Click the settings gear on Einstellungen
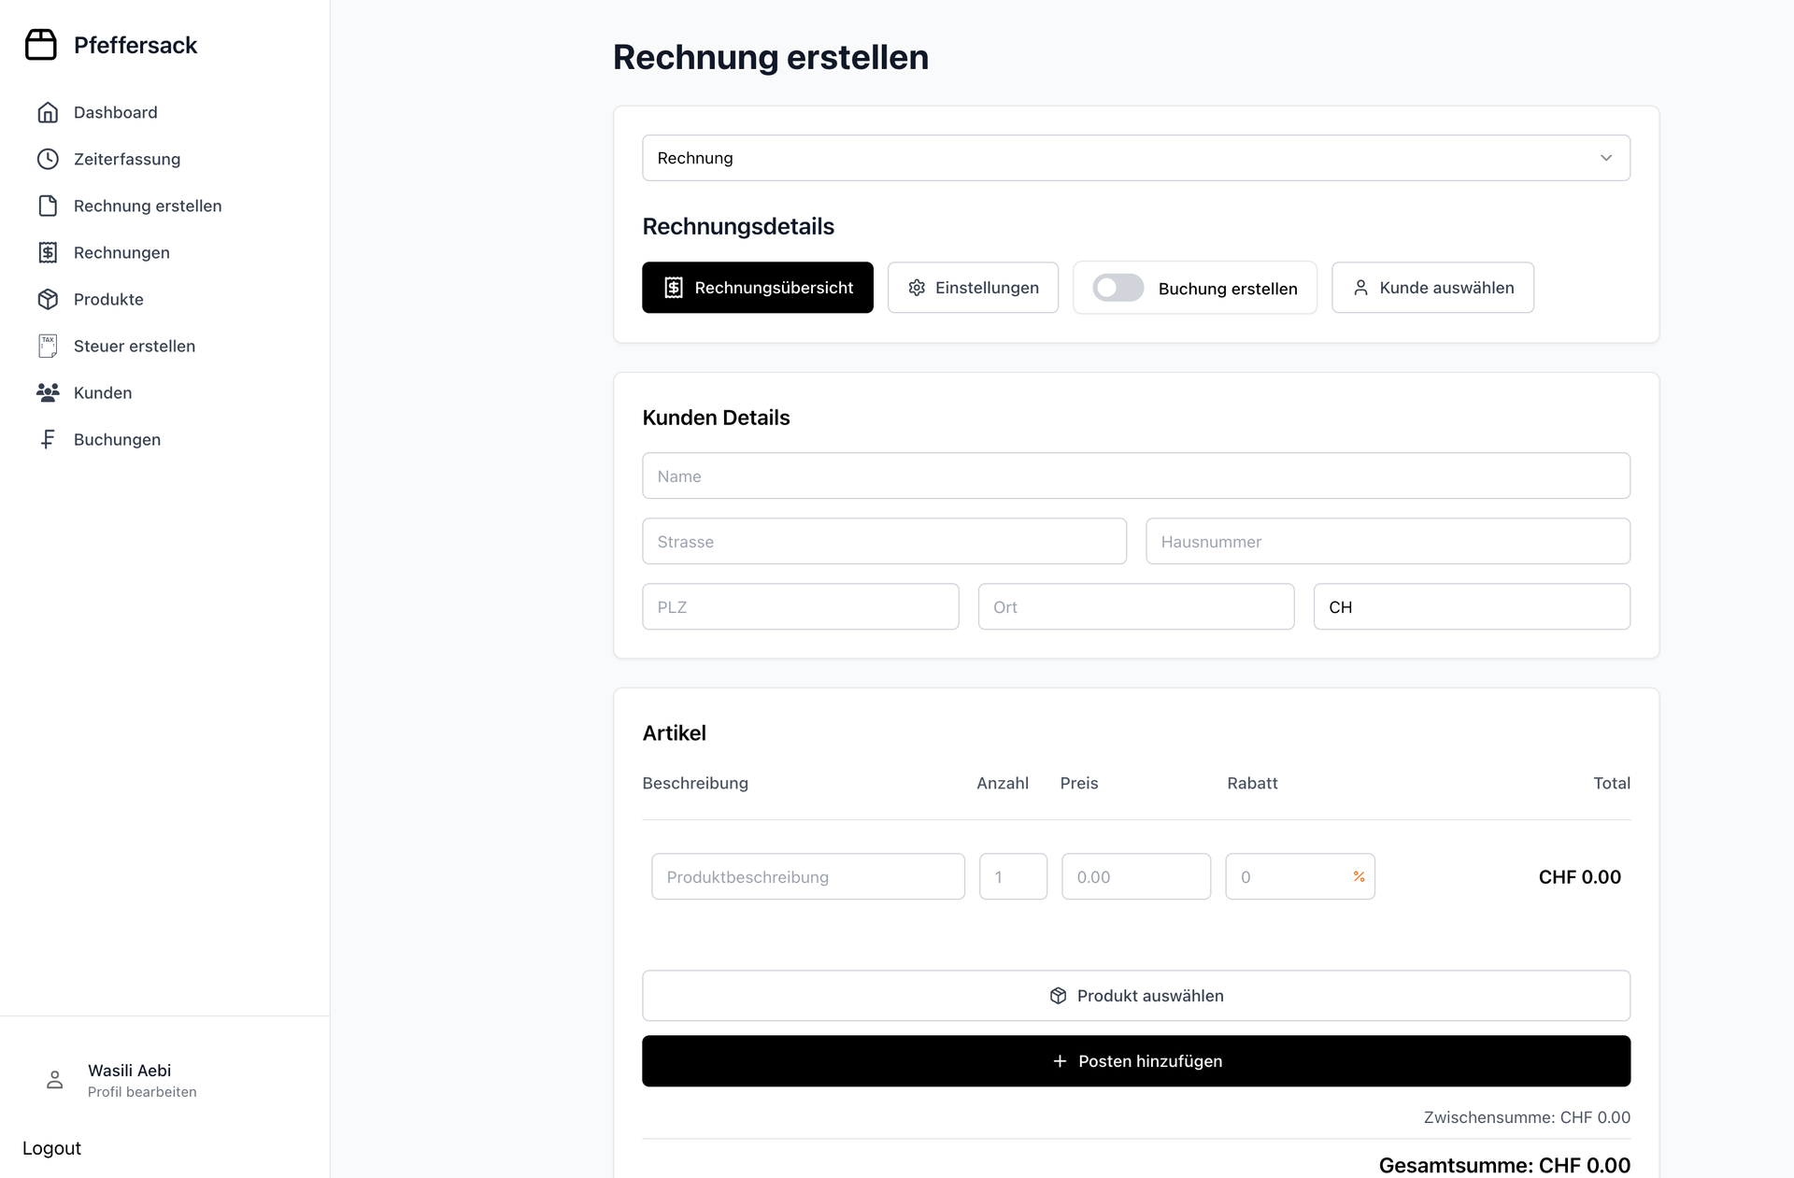Image resolution: width=1794 pixels, height=1178 pixels. click(x=917, y=288)
